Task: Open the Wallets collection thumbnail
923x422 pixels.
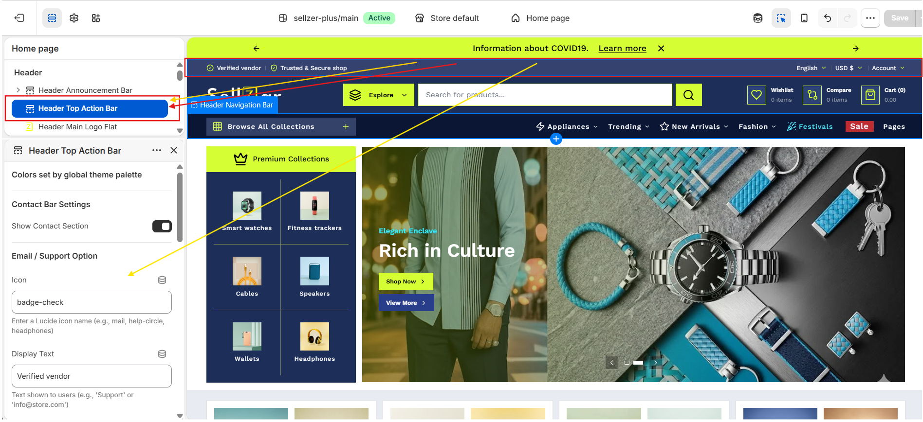Action: (x=247, y=336)
